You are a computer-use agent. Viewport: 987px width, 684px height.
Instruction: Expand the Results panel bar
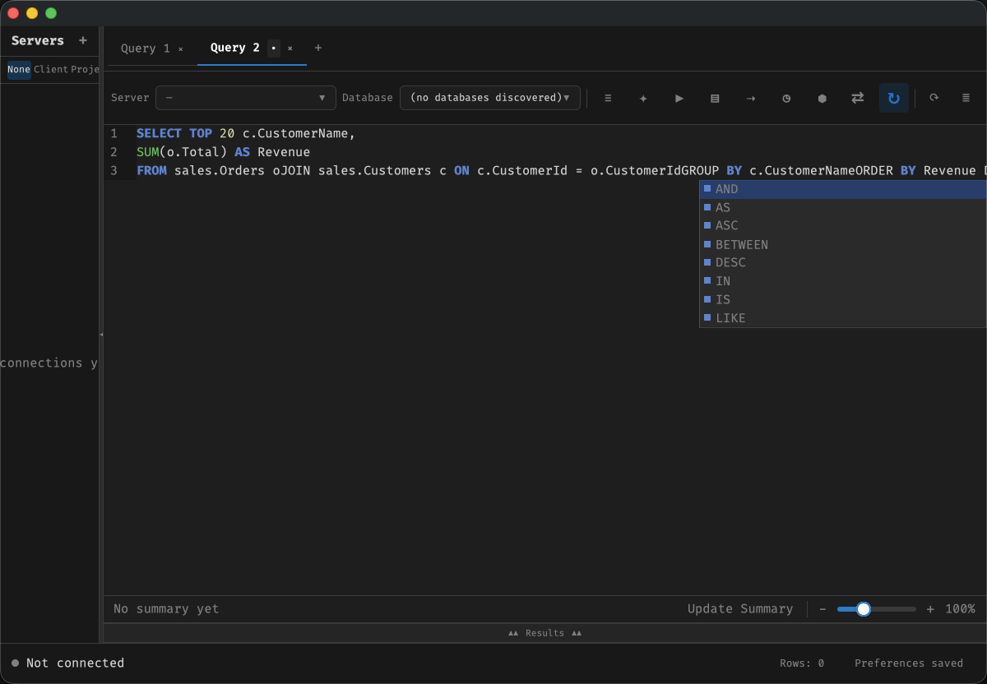544,633
